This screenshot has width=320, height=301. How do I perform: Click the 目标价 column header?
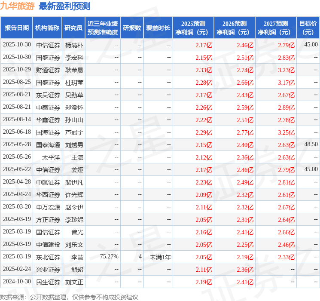(308, 28)
